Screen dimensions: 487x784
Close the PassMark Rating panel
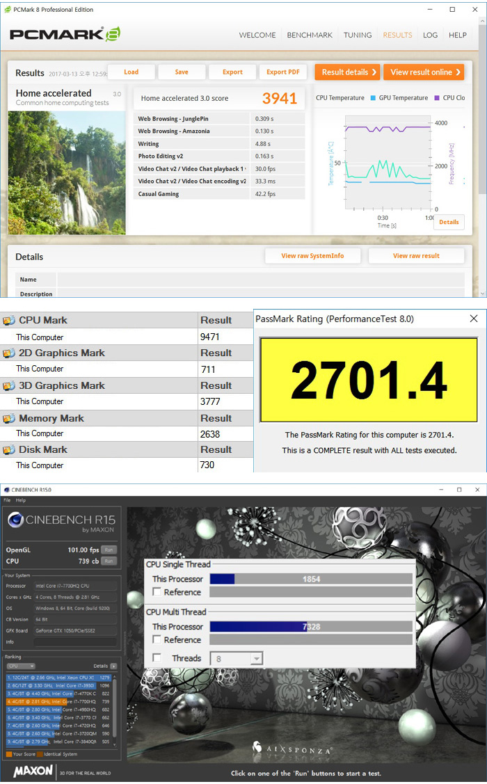474,319
